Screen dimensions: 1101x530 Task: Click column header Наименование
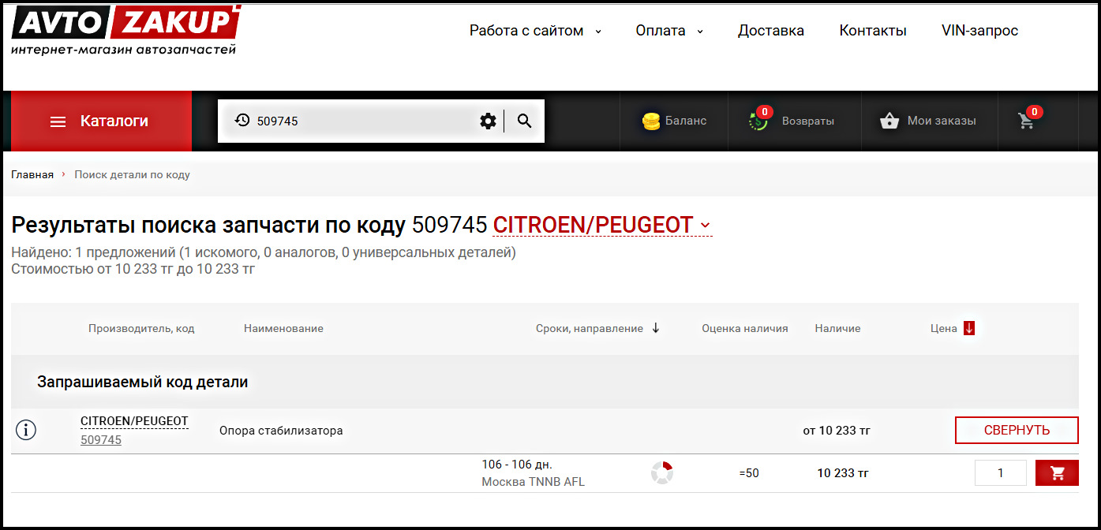[x=283, y=328]
